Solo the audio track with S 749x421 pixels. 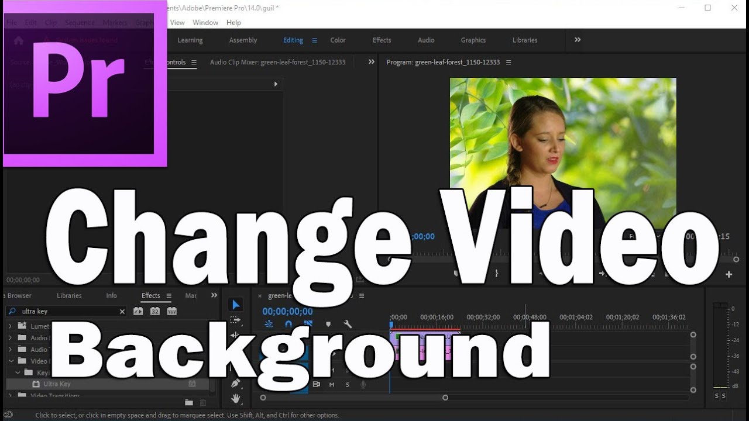(347, 384)
